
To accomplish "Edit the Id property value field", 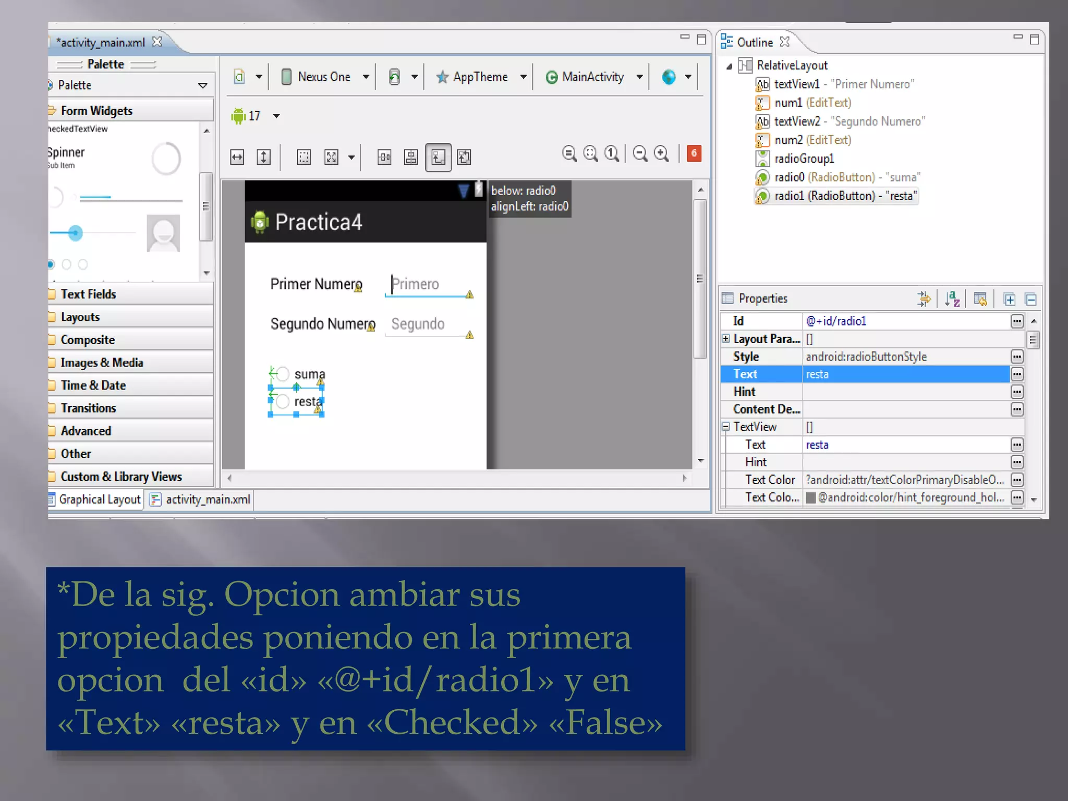I will (x=906, y=321).
